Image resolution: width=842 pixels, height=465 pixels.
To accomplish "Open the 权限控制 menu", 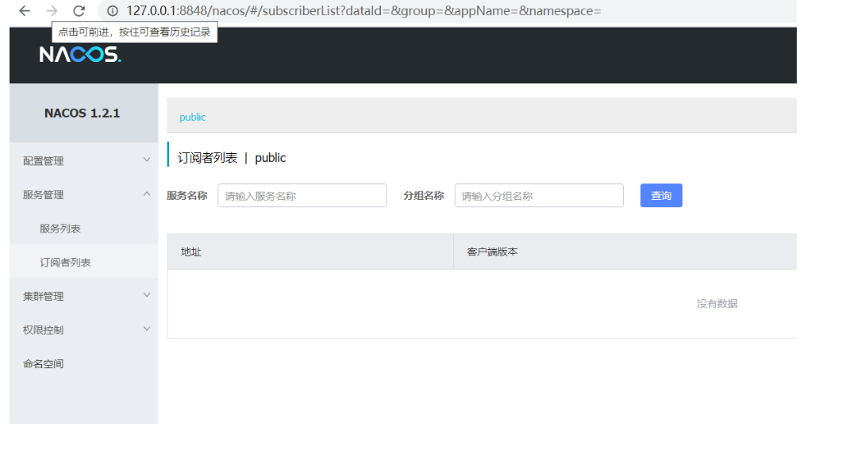I will point(84,329).
